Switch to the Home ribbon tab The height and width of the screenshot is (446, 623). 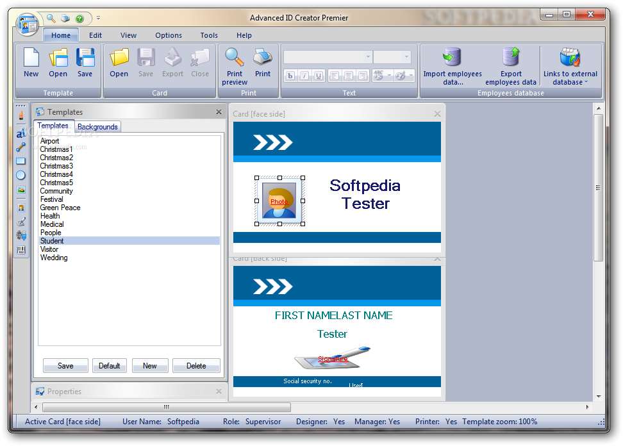[x=61, y=35]
